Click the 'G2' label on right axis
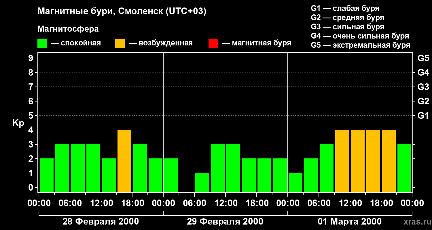Screen dimensions: 432x230 pyautogui.click(x=423, y=101)
